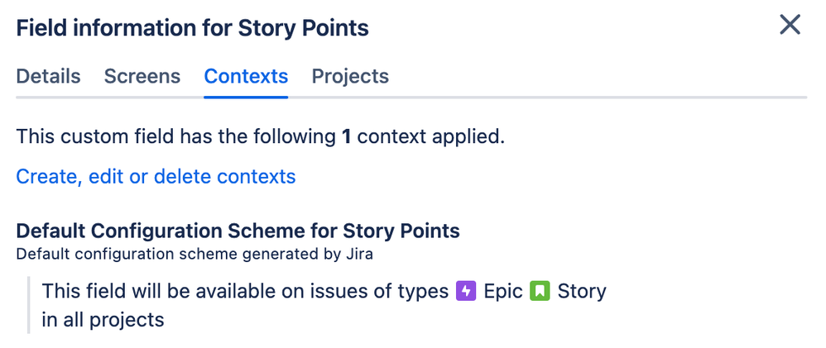Switch to the Details tab
This screenshot has width=826, height=348.
[x=48, y=77]
